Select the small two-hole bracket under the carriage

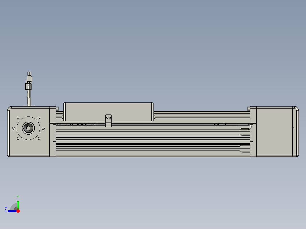tap(108, 121)
